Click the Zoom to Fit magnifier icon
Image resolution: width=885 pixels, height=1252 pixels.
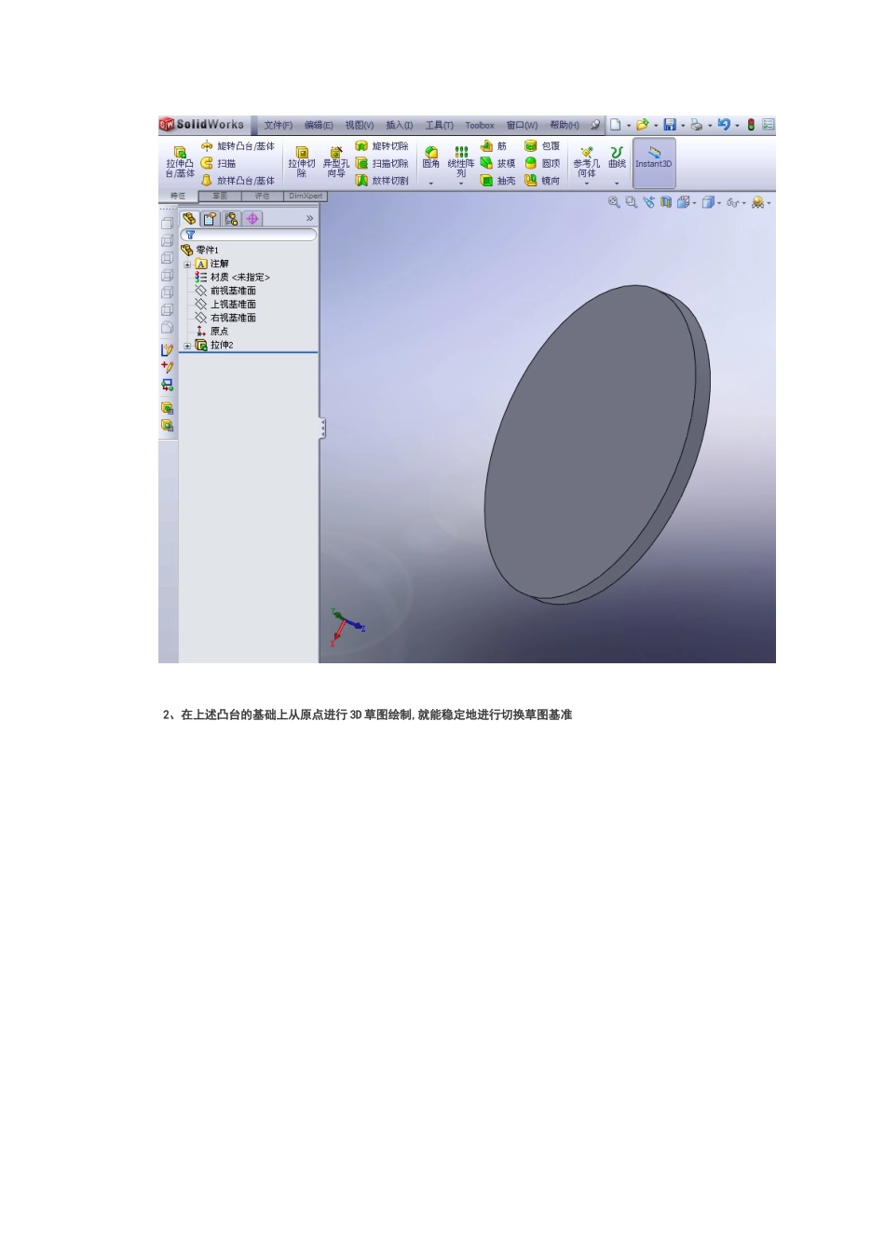614,202
